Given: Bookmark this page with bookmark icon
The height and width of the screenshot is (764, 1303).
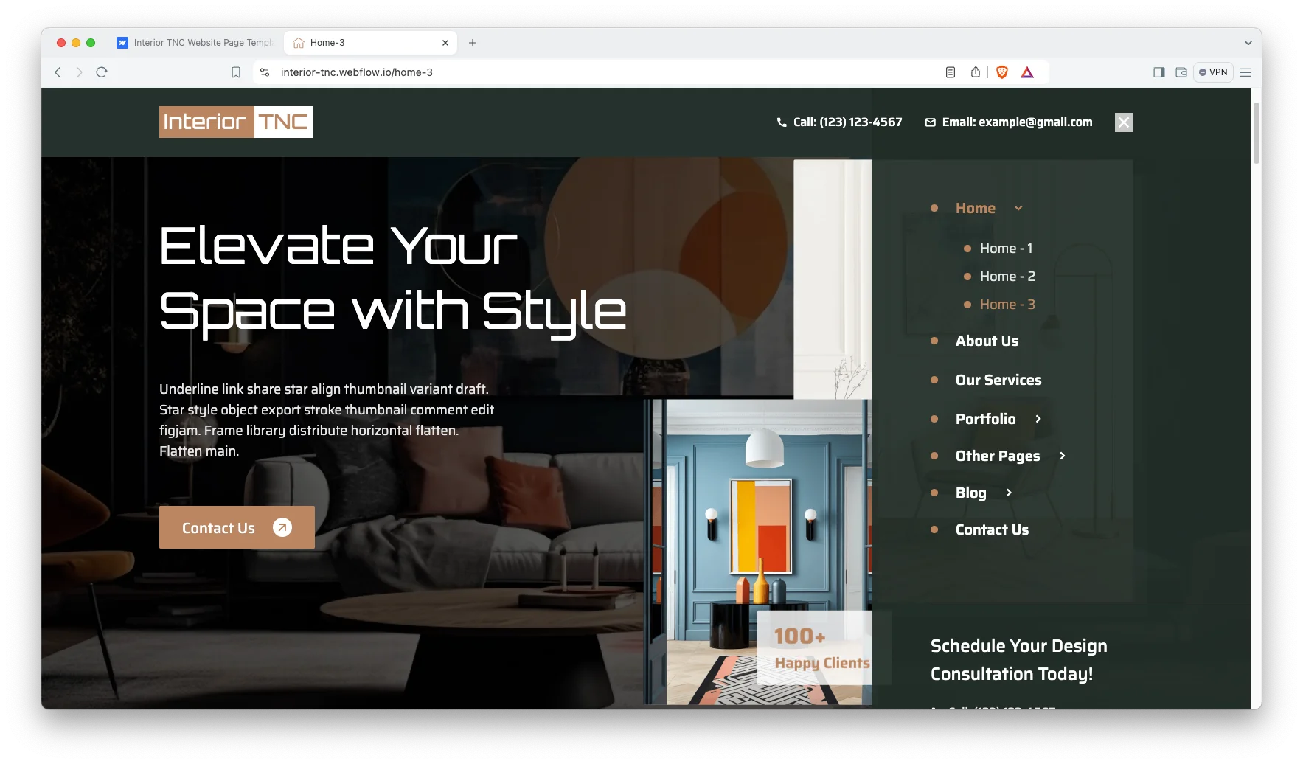Looking at the screenshot, I should tap(236, 72).
